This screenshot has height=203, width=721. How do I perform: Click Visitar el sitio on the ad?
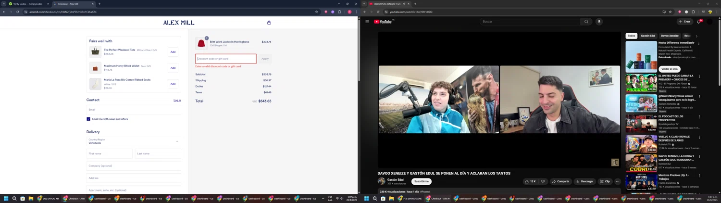670,69
